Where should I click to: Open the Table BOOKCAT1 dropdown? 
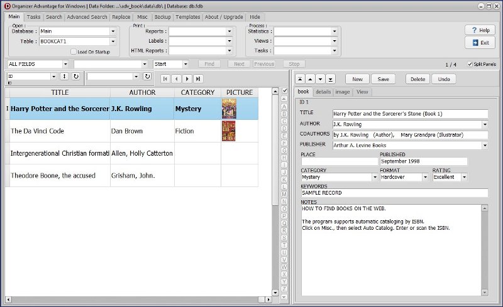click(x=113, y=41)
